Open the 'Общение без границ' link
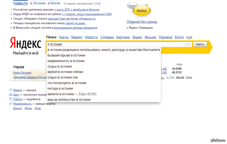227x144 pixels. click(x=142, y=22)
